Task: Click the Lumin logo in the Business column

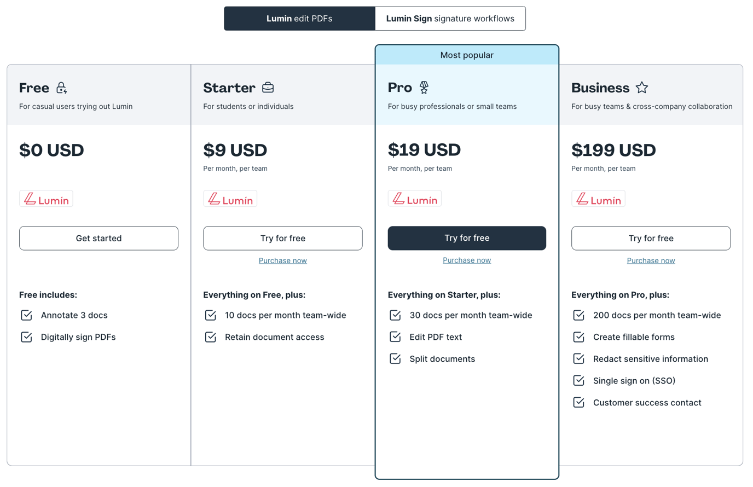Action: coord(598,199)
